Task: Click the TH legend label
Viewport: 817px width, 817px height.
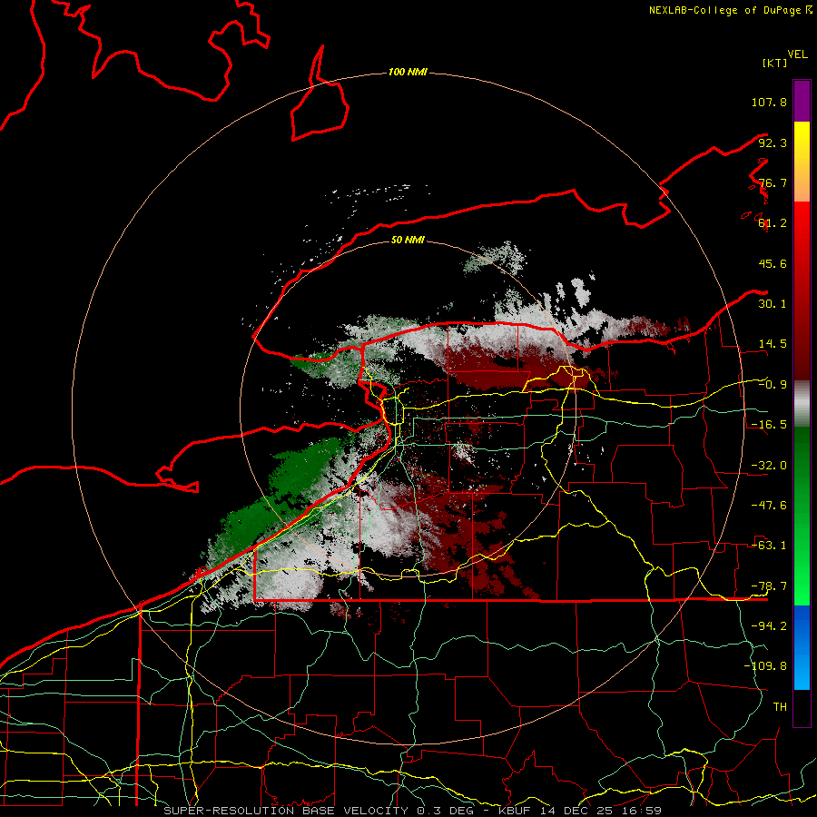Action: point(780,707)
